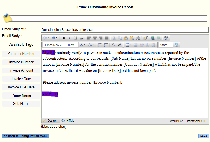Viewport: 210px width, 142px height.
Task: Click the Save button
Action: pos(203,136)
